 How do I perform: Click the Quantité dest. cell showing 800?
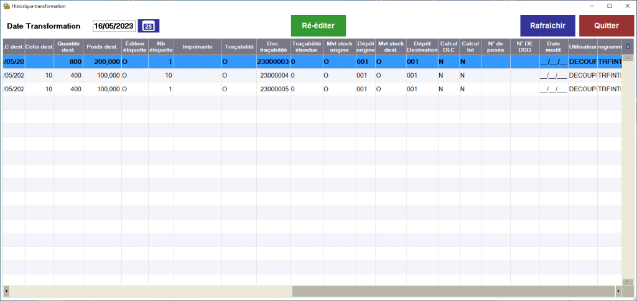click(68, 62)
